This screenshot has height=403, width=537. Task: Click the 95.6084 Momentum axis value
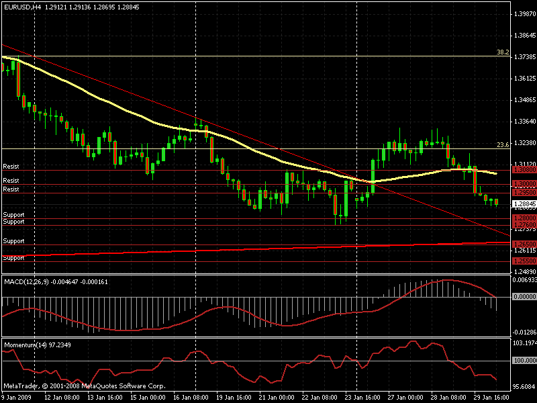[524, 387]
